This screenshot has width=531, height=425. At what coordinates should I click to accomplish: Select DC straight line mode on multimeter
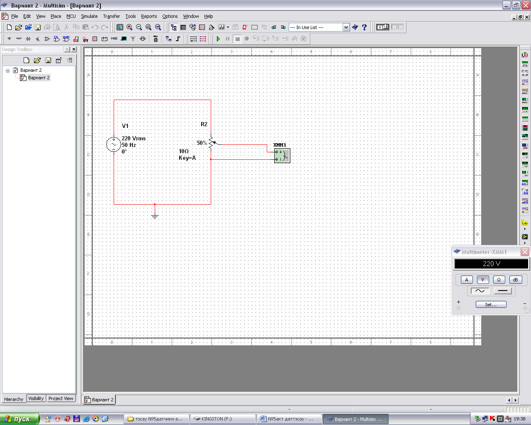pos(503,291)
